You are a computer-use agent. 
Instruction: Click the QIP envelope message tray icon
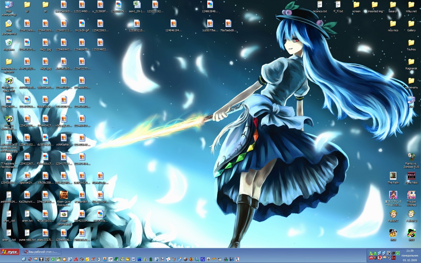pyautogui.click(x=371, y=253)
